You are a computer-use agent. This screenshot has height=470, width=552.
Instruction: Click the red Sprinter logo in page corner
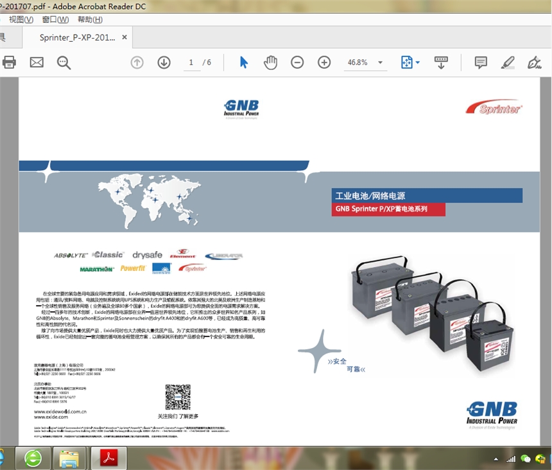[x=494, y=107]
